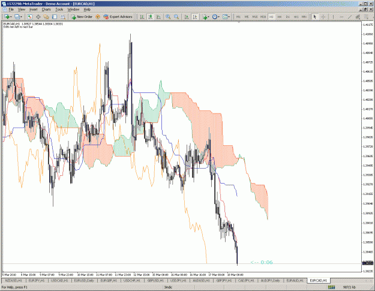Switch to bar chart view
Screen dimensions: 375x291
click(x=142, y=17)
